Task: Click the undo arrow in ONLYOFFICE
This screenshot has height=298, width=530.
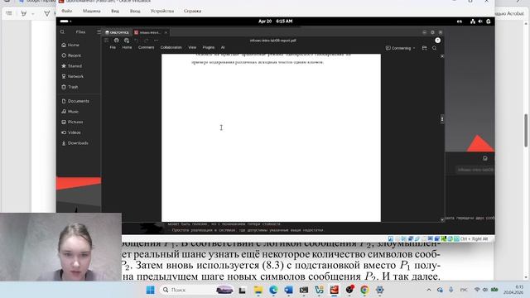Action: coord(137,41)
